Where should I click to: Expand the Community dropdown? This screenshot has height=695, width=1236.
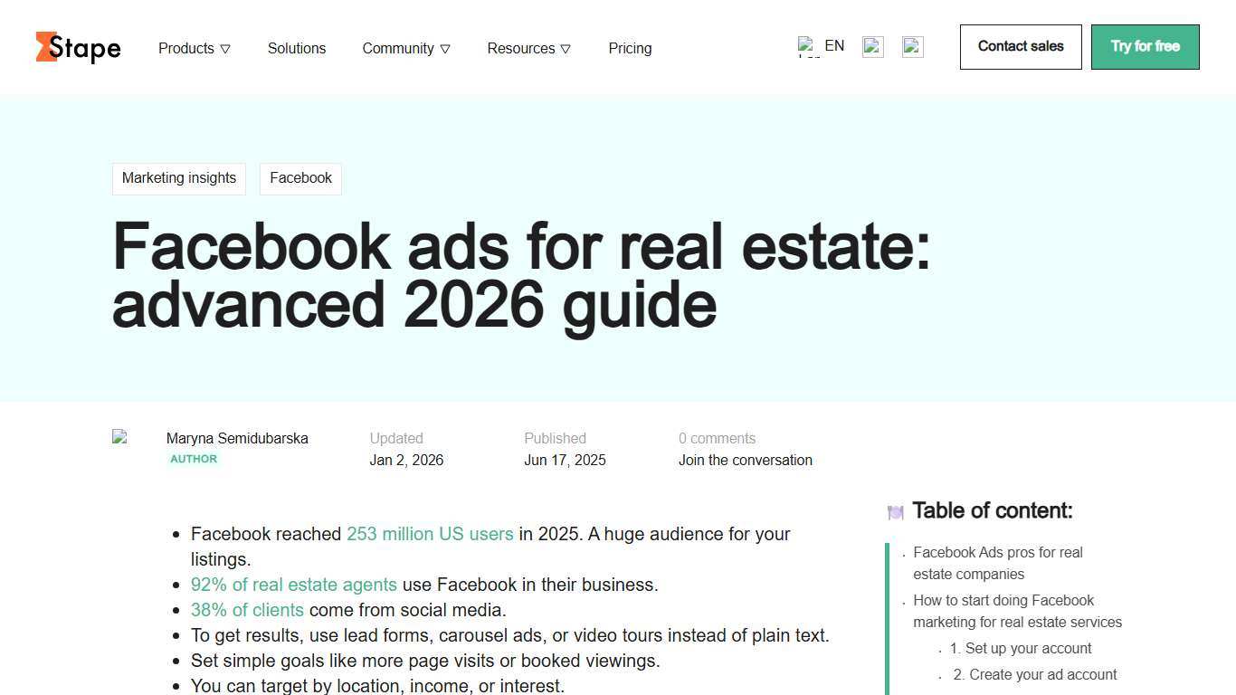tap(405, 48)
